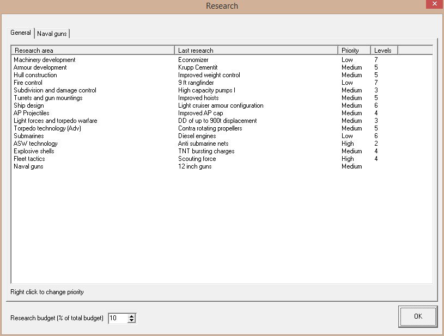Click the Priority column header
Screen dimensions: 444x336
pyautogui.click(x=354, y=51)
